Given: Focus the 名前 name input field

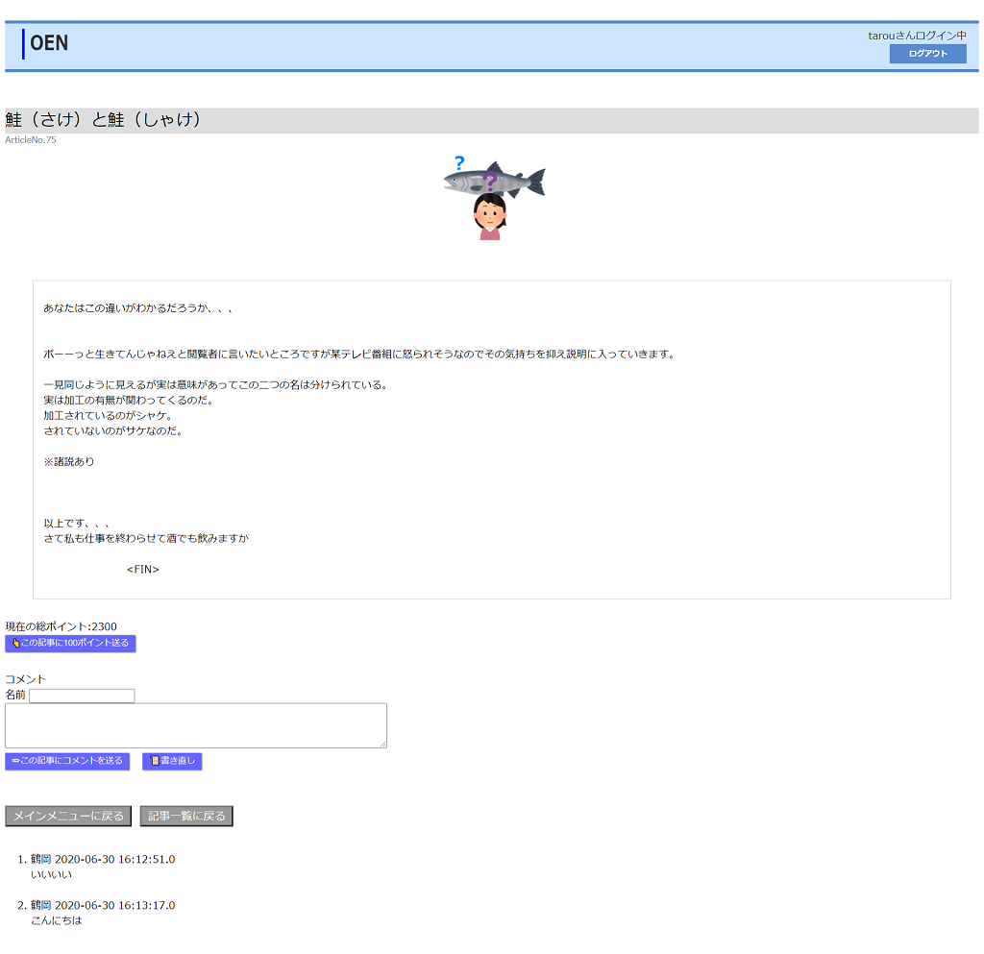Looking at the screenshot, I should coord(82,696).
